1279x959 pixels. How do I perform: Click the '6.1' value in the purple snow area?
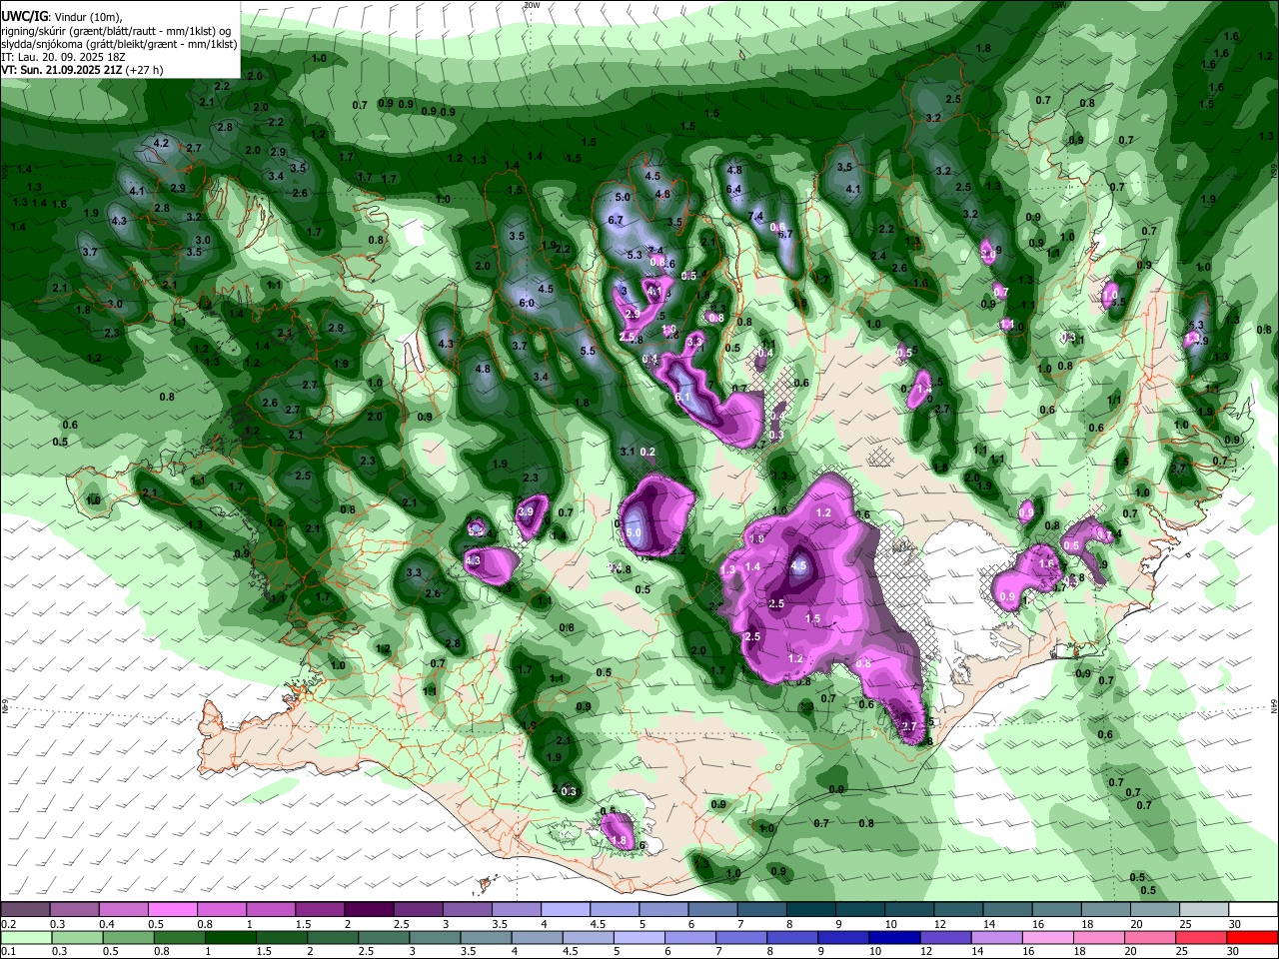click(x=683, y=398)
